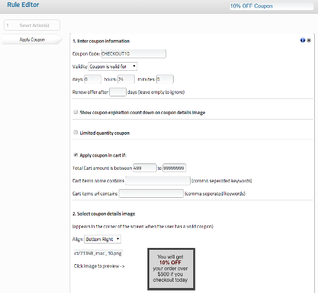The height and width of the screenshot is (293, 318).
Task: Uncheck Apply coupon in cart if
Action: pyautogui.click(x=75, y=155)
